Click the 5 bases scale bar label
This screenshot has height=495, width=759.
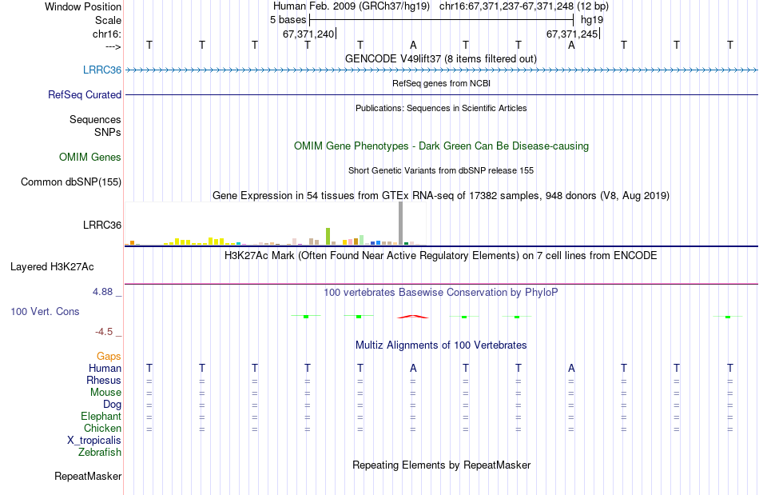288,20
